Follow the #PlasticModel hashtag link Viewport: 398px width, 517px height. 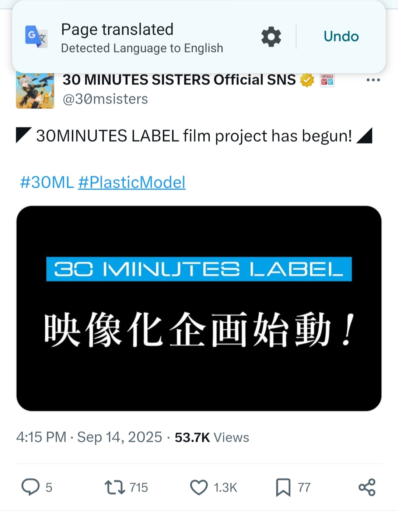[x=132, y=182]
